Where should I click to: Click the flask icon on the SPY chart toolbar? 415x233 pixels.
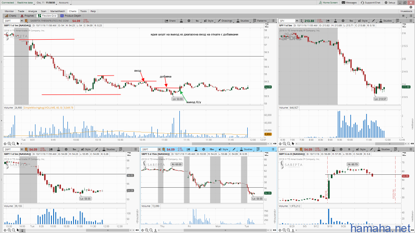pyautogui.click(x=335, y=21)
